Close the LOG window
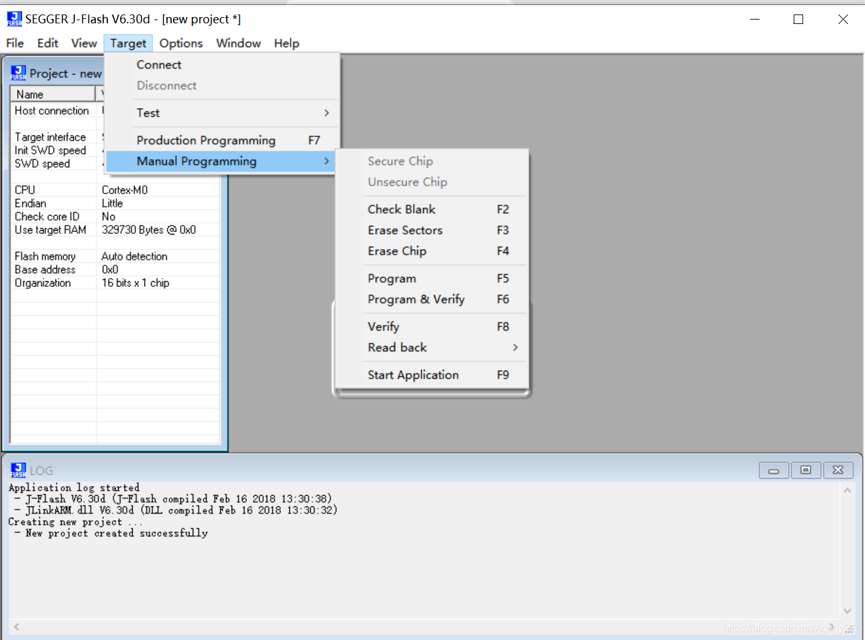Screen dimensions: 865x640 [x=838, y=470]
